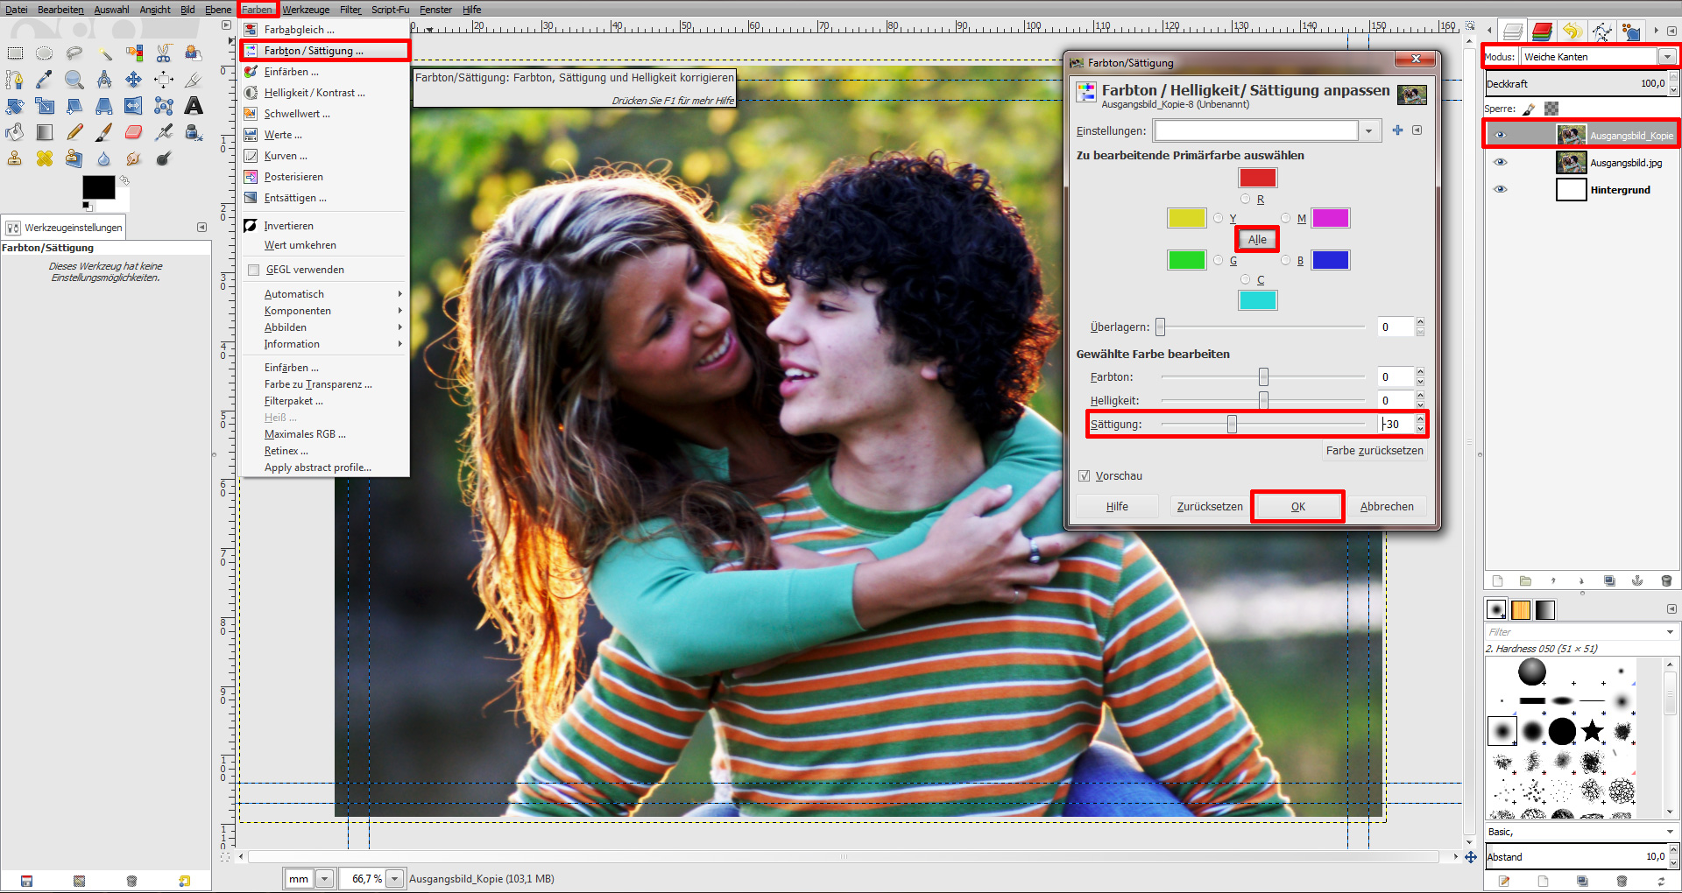1682x893 pixels.
Task: Select the Rectangle Select tool
Action: coord(15,53)
